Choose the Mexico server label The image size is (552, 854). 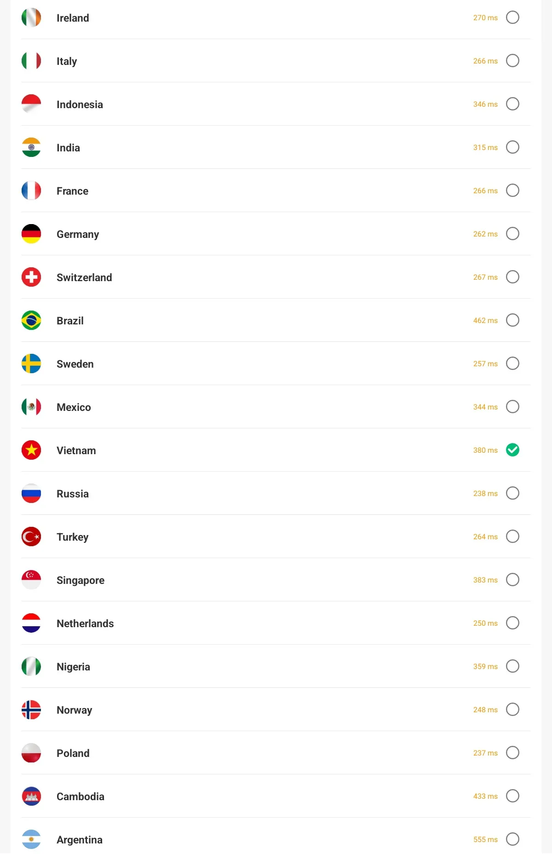(74, 407)
